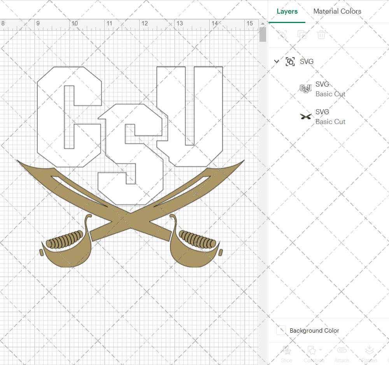The width and height of the screenshot is (389, 365).
Task: Click the Delete trash icon
Action: (321, 35)
